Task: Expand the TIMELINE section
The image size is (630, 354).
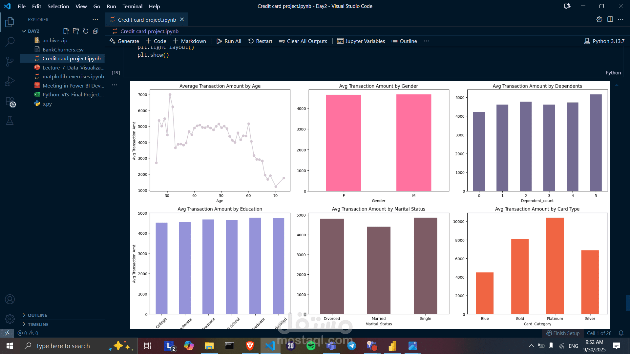Action: [x=38, y=324]
